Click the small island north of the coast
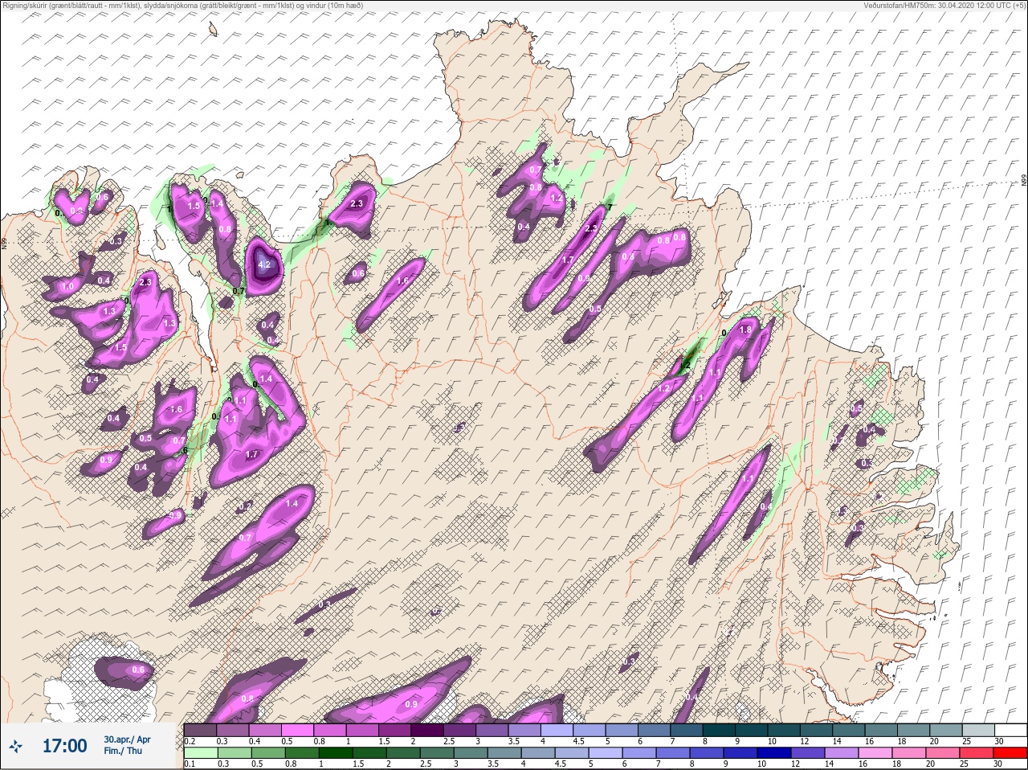This screenshot has width=1028, height=770. click(213, 30)
